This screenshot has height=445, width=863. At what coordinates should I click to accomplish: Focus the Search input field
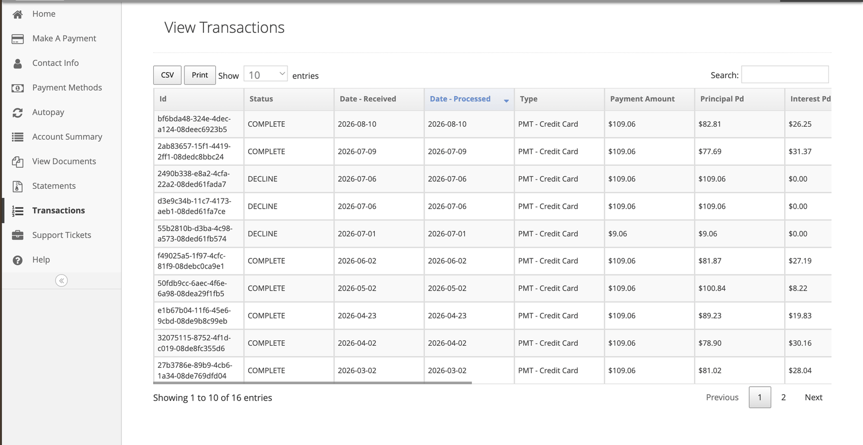[785, 74]
